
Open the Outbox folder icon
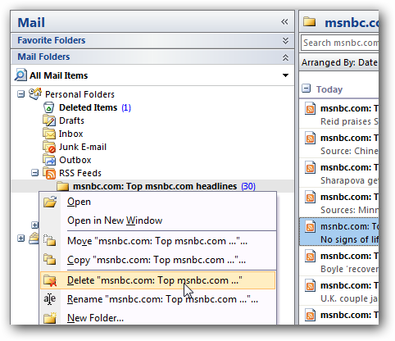(x=49, y=160)
